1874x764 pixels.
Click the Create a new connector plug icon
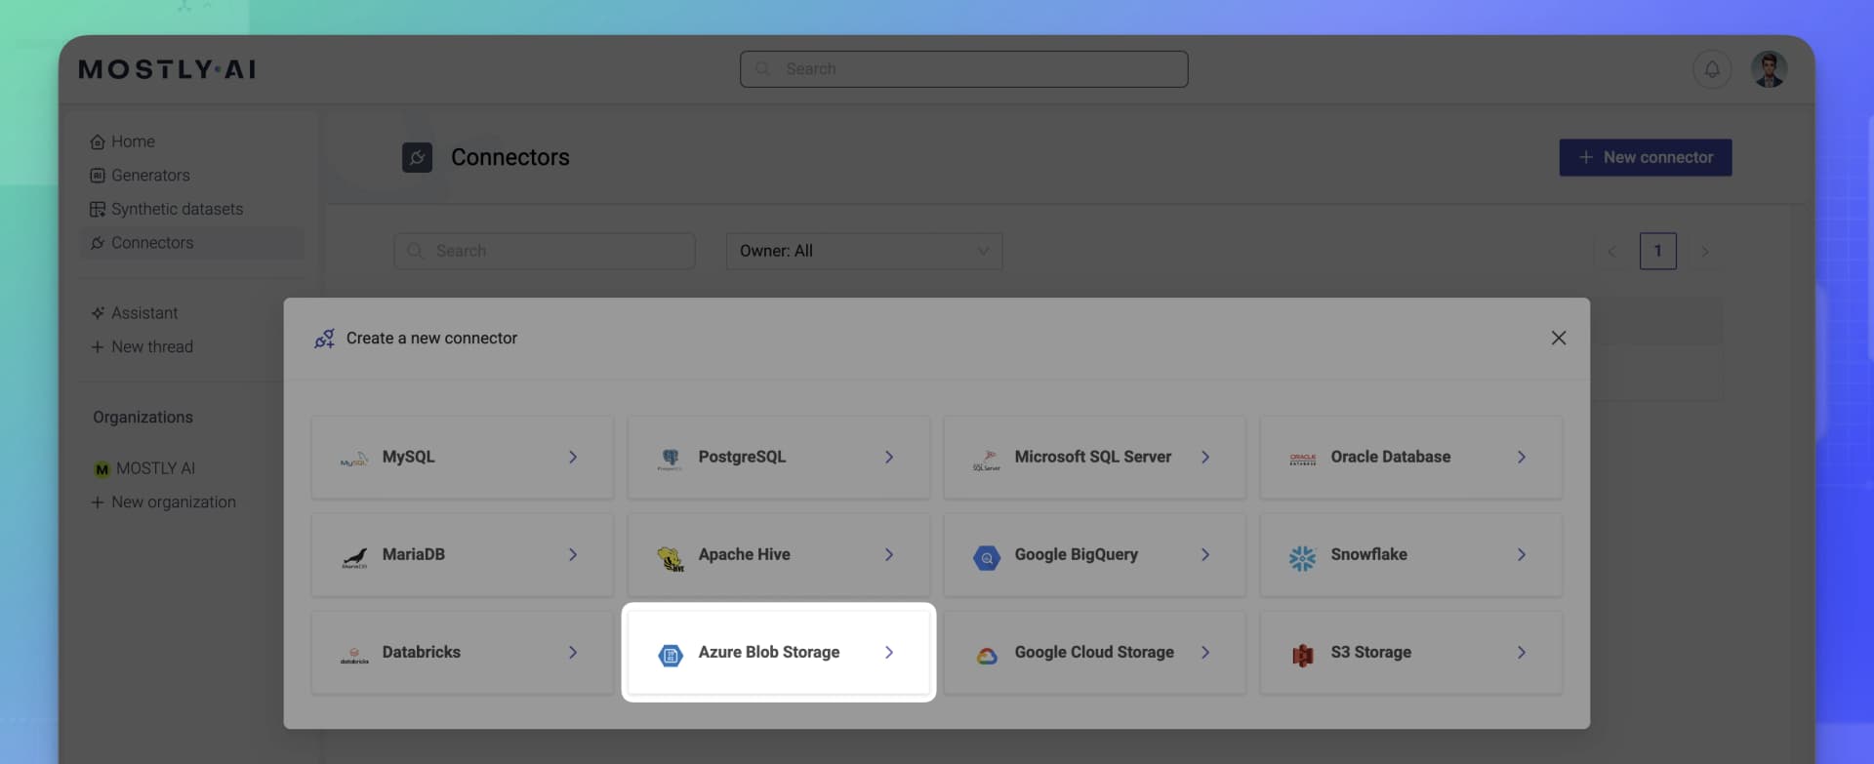click(324, 339)
